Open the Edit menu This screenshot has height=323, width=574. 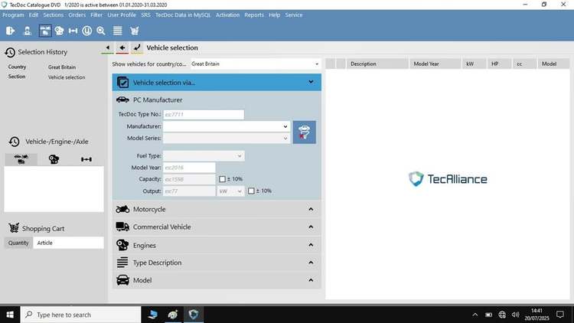point(34,15)
